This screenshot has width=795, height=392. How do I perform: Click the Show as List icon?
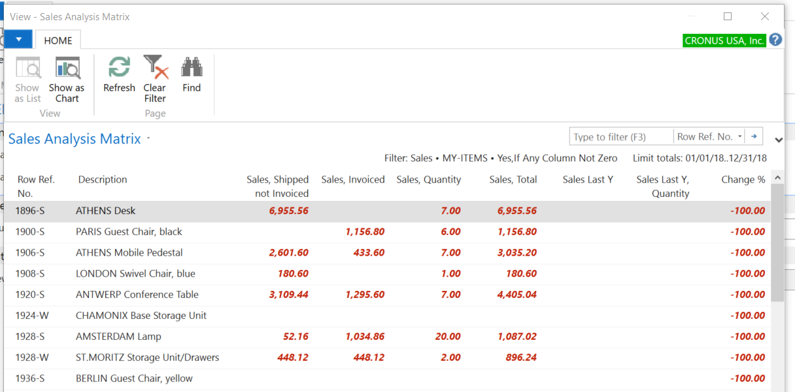click(x=27, y=68)
